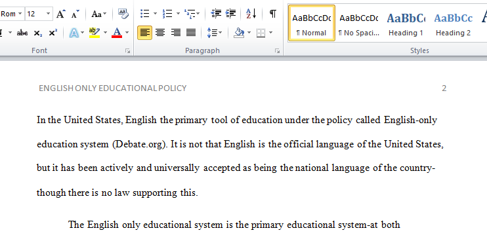Image resolution: width=487 pixels, height=241 pixels.
Task: Open the font color dropdown arrow
Action: tap(127, 33)
